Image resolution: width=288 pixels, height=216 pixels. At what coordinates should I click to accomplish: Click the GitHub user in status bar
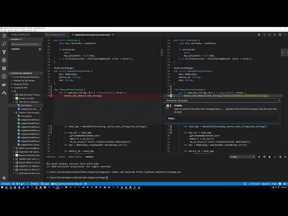tap(45, 184)
